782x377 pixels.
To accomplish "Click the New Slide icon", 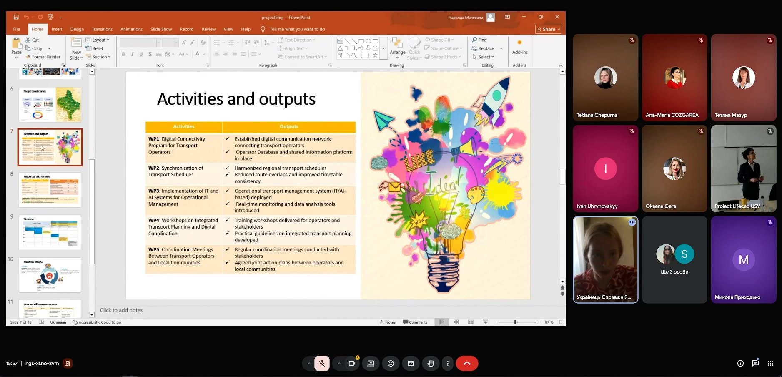I will pyautogui.click(x=76, y=43).
